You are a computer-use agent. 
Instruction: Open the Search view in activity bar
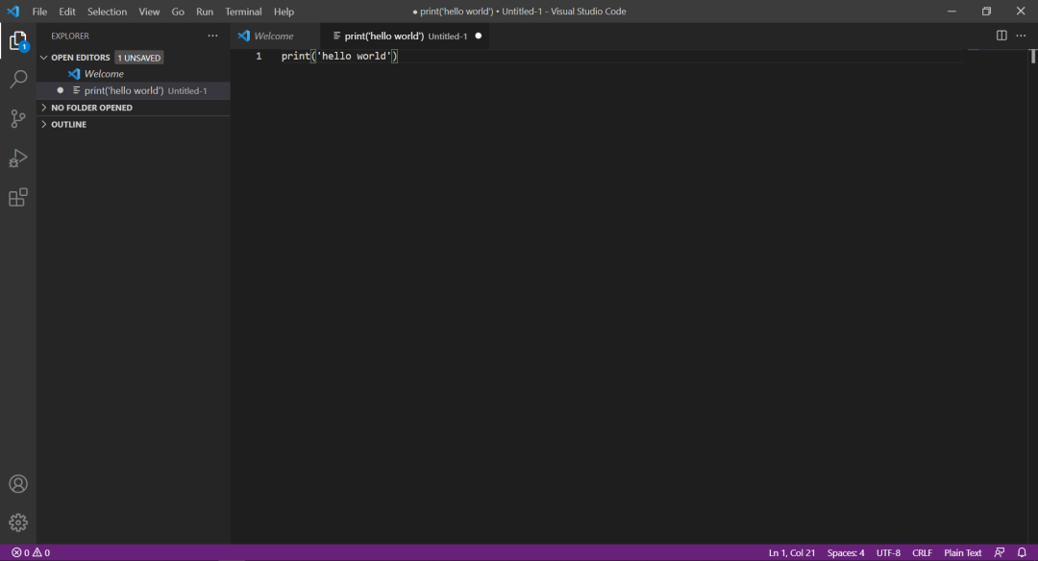point(18,80)
